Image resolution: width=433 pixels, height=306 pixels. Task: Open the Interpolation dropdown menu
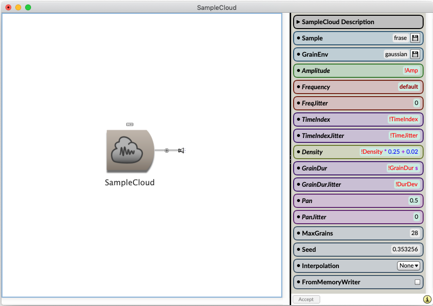coord(409,266)
